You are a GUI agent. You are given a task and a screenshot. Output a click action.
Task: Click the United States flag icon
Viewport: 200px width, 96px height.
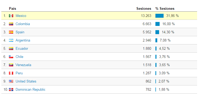(x=11, y=81)
